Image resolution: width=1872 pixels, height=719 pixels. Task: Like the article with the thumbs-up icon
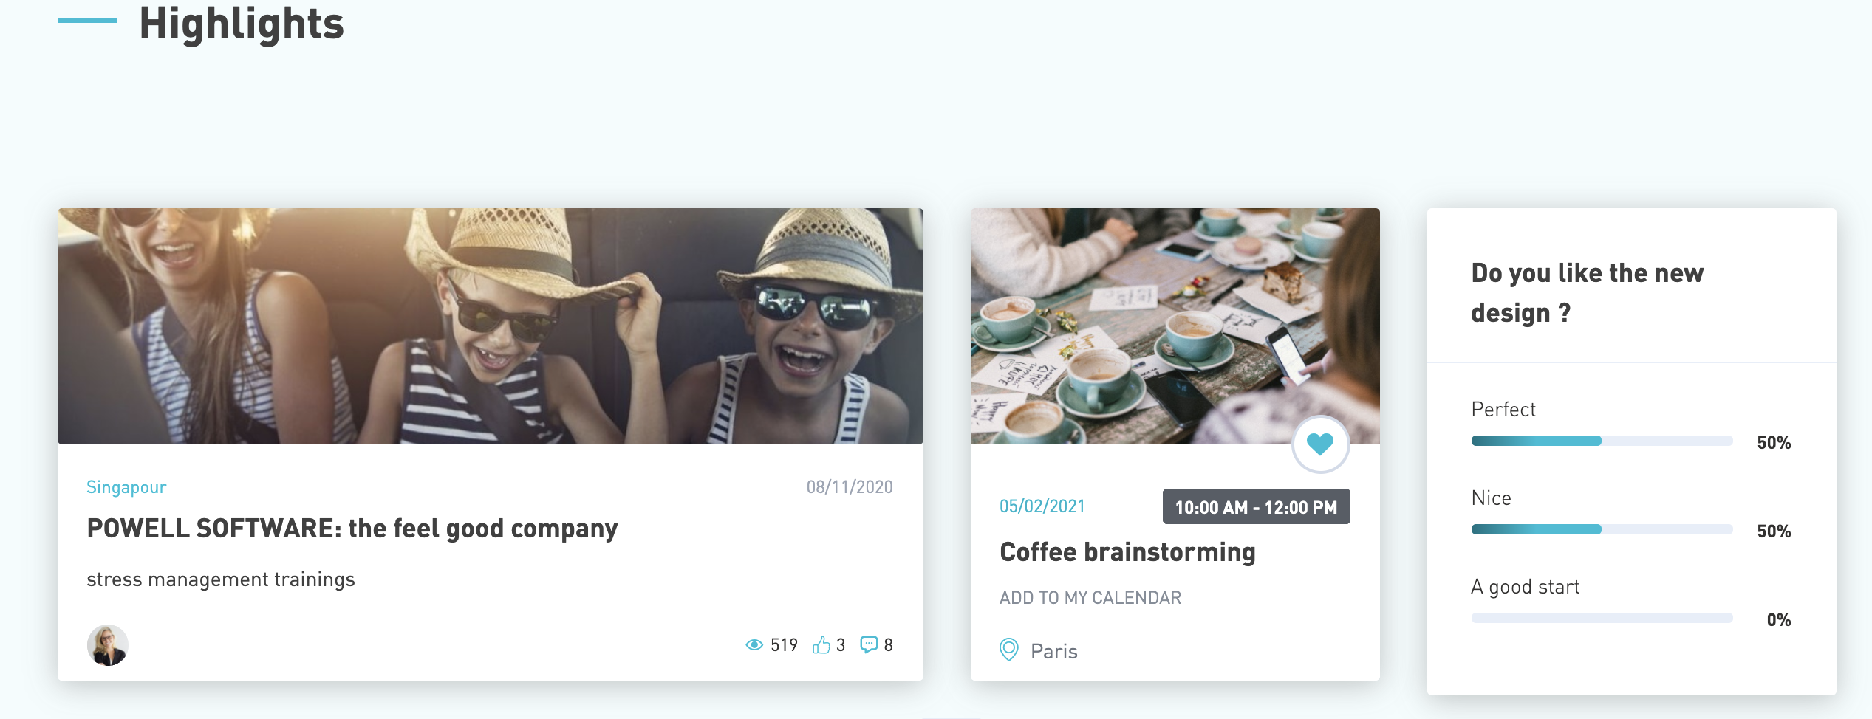(x=821, y=644)
